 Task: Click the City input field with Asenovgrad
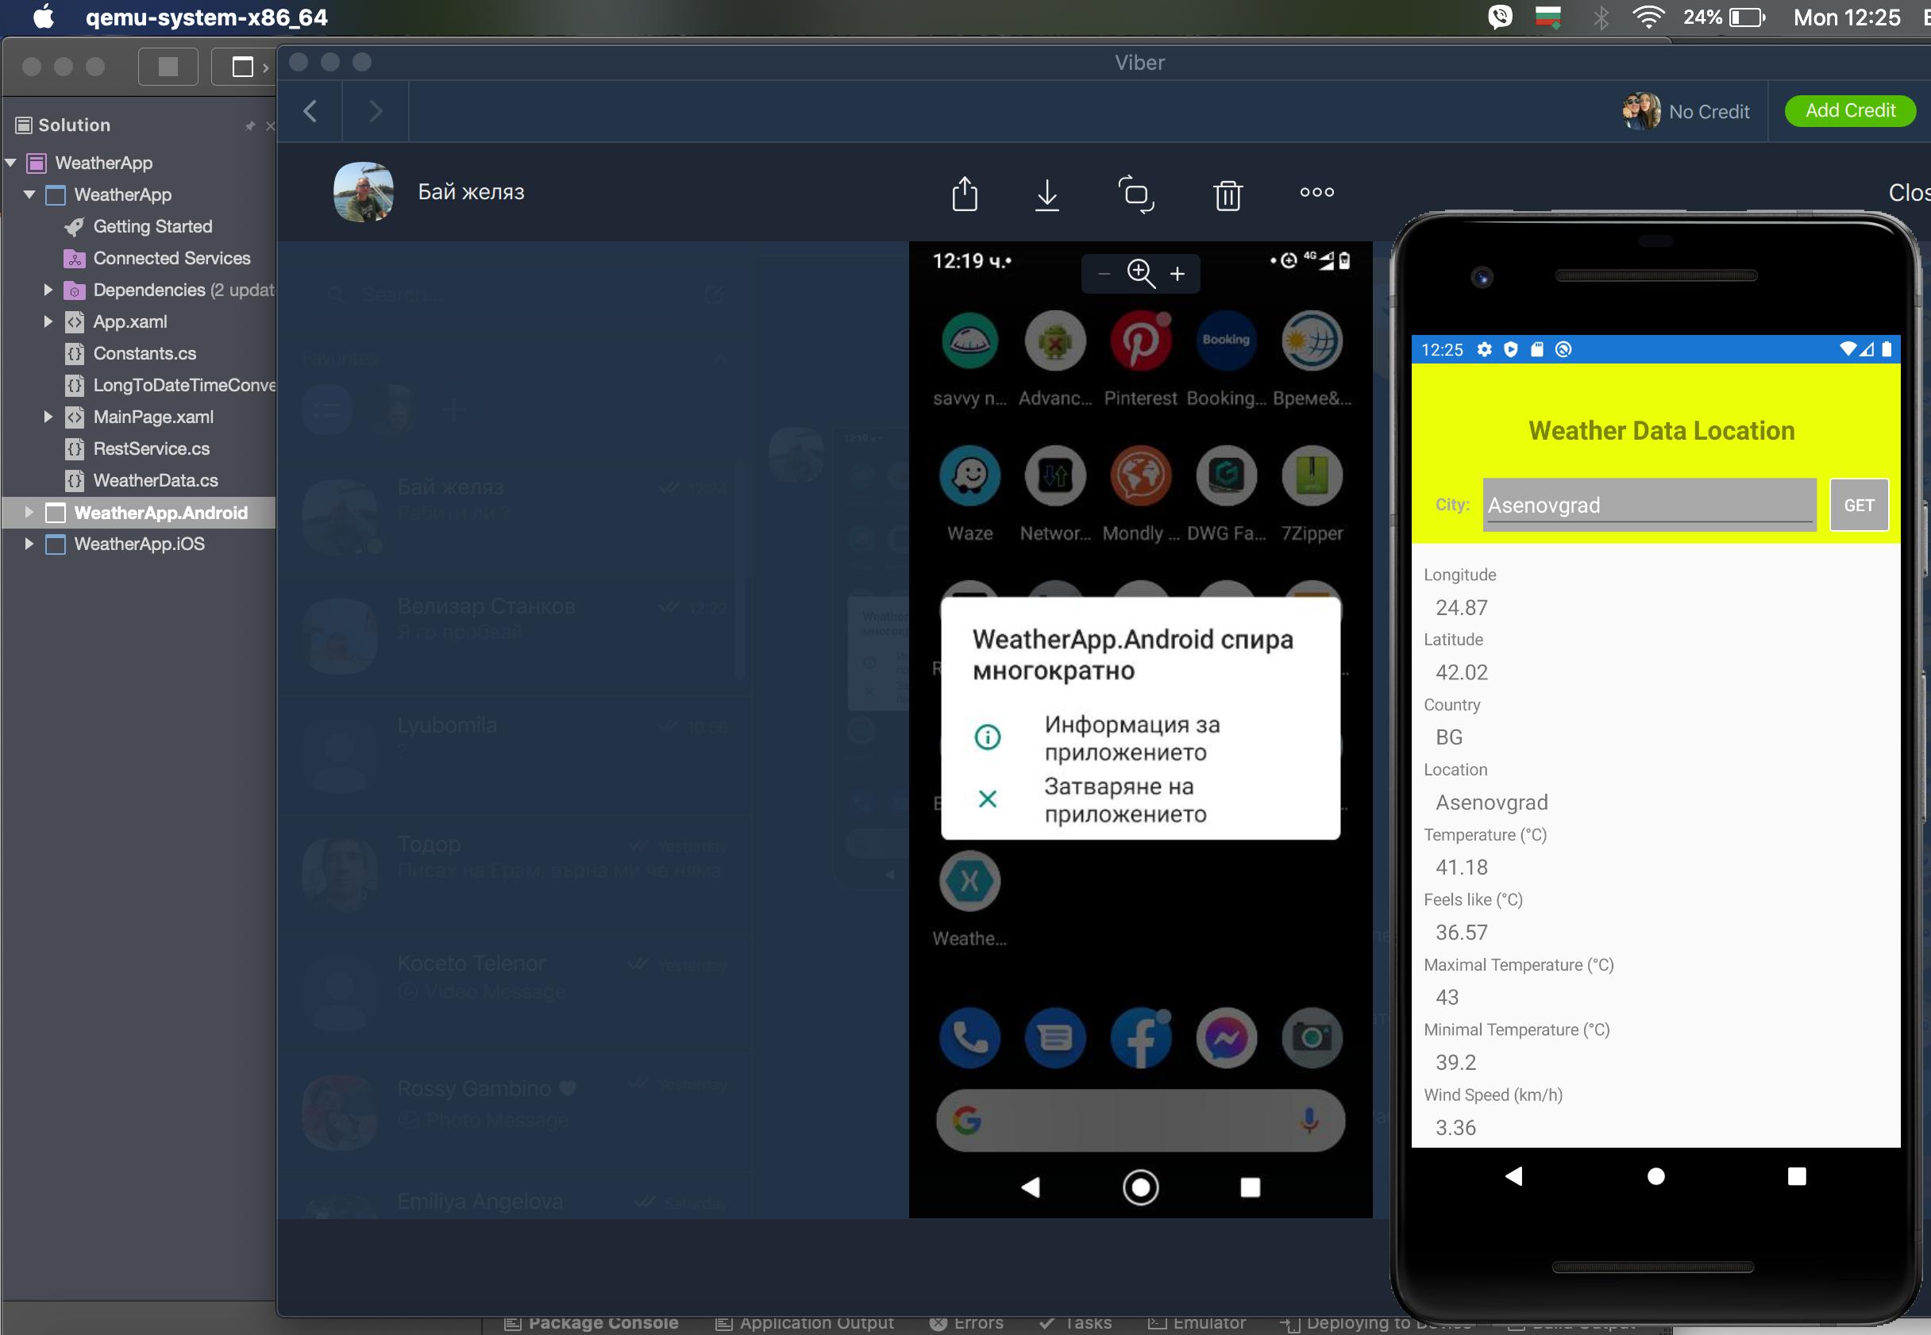pos(1648,506)
